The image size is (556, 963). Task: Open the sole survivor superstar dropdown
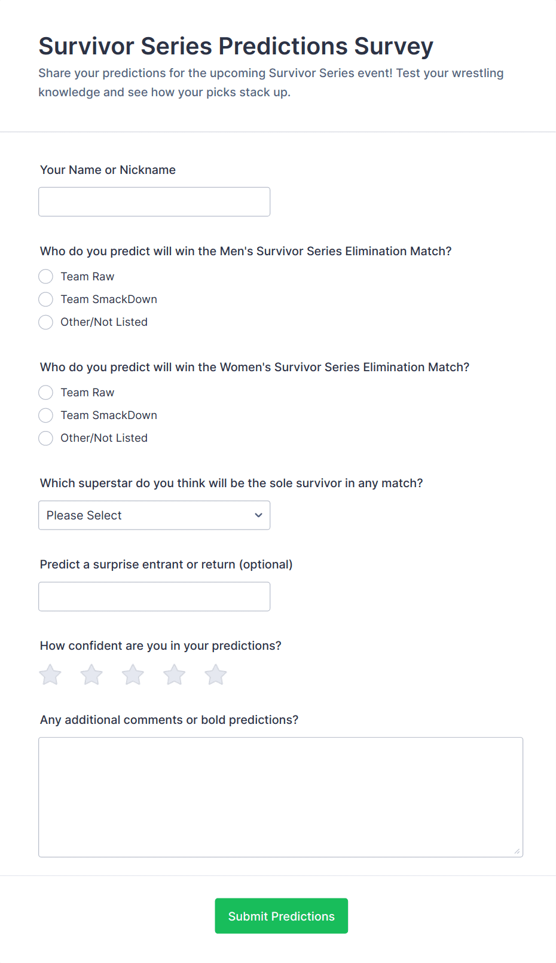154,515
